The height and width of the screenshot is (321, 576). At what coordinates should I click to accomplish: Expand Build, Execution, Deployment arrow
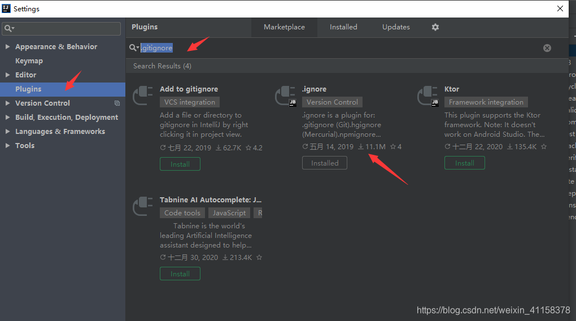pyautogui.click(x=7, y=118)
